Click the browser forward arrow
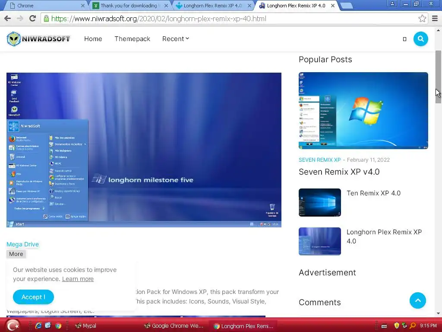 [x=20, y=19]
